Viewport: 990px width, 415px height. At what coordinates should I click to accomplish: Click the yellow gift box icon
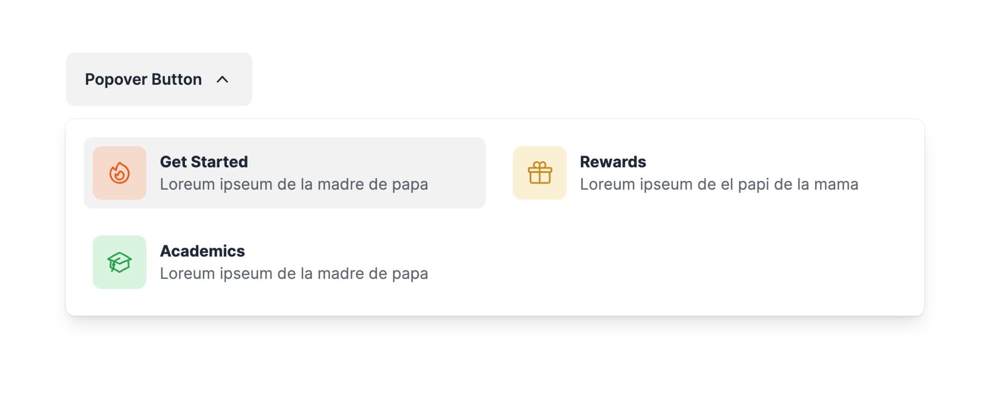[x=540, y=173]
